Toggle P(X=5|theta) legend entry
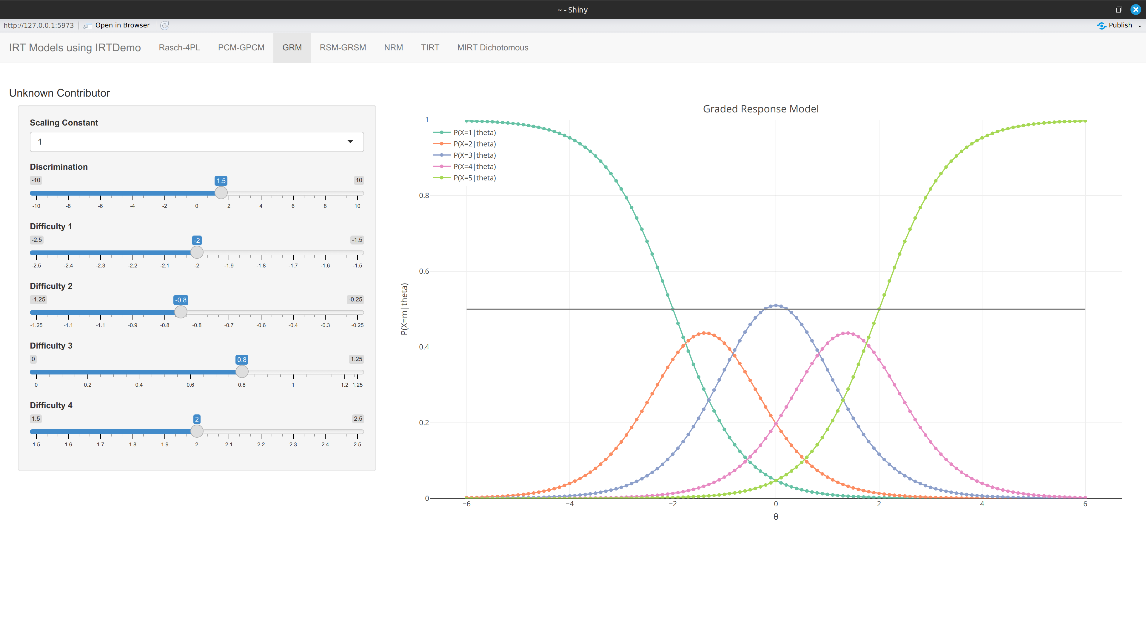The width and height of the screenshot is (1146, 644). pos(464,178)
